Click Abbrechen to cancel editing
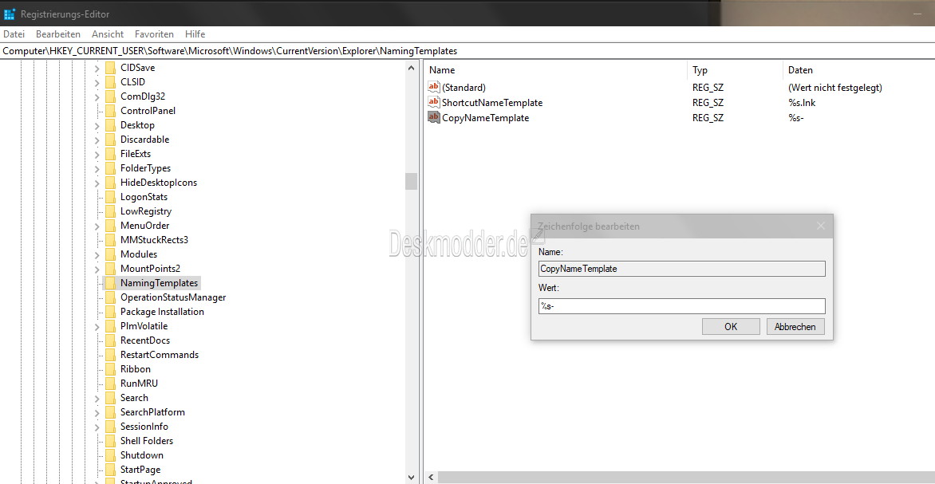Image resolution: width=935 pixels, height=484 pixels. click(x=795, y=327)
